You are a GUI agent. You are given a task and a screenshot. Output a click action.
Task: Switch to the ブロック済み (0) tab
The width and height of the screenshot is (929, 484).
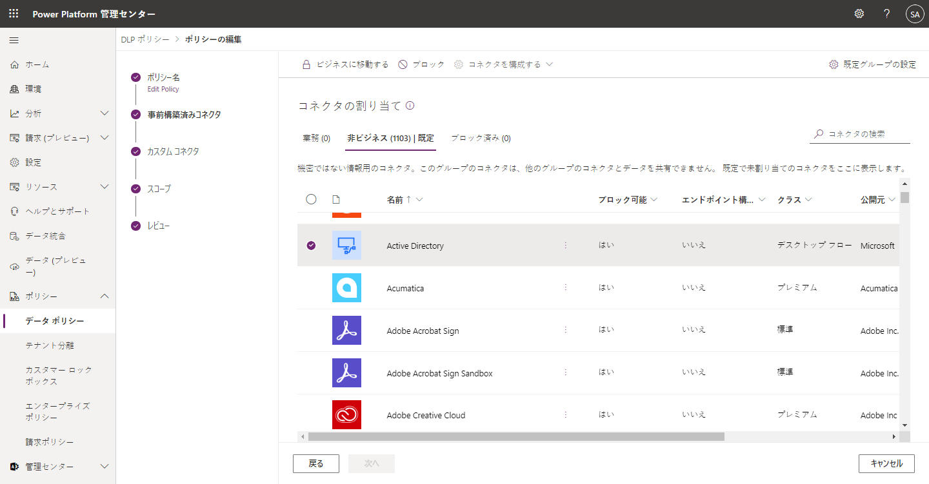pos(481,138)
